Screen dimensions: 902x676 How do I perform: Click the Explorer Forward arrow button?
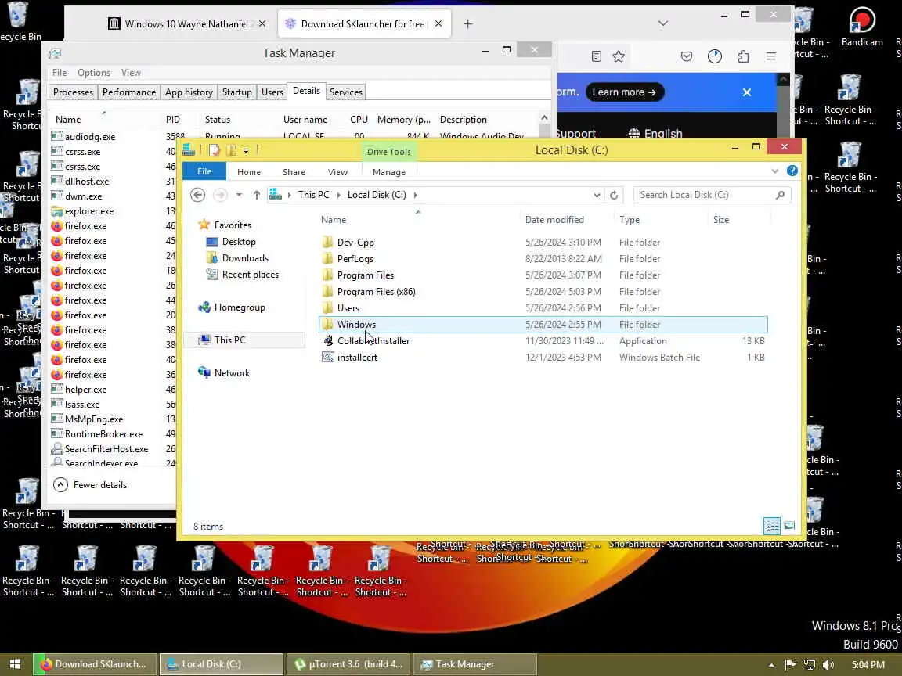[220, 195]
